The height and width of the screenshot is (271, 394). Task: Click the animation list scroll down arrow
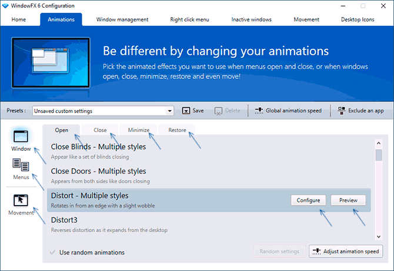pyautogui.click(x=379, y=236)
